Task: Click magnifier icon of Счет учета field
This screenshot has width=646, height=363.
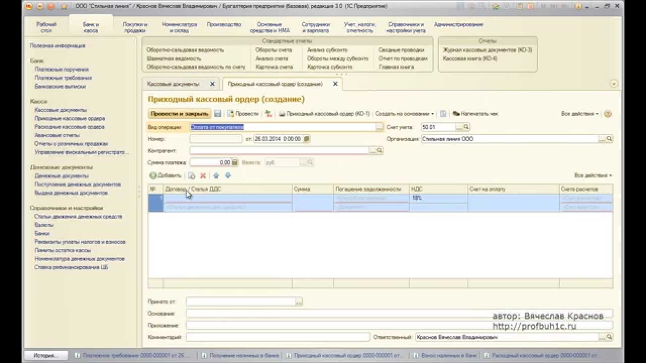Action: point(467,127)
